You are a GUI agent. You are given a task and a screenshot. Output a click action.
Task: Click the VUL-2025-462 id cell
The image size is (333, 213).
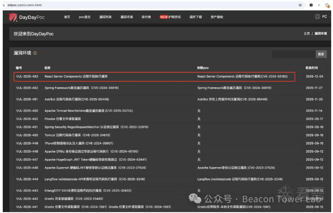click(x=27, y=88)
